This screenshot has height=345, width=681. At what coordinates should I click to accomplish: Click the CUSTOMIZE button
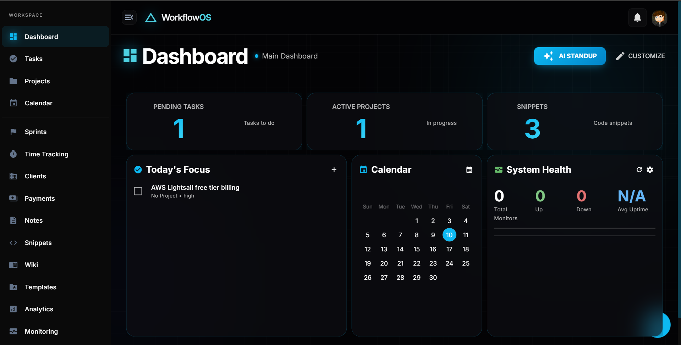pos(641,56)
